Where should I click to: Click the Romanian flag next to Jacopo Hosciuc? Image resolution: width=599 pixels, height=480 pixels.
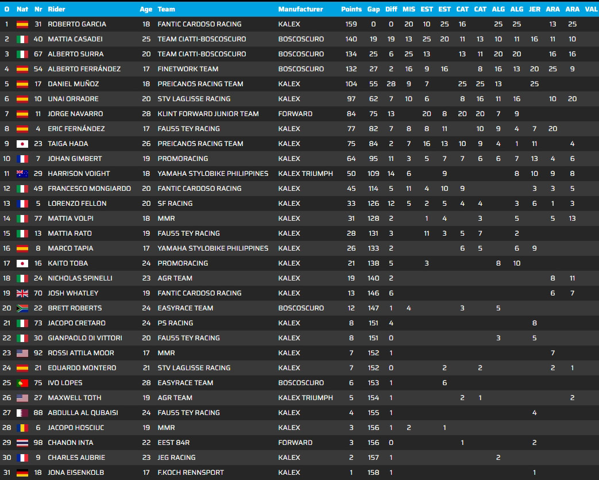(22, 428)
